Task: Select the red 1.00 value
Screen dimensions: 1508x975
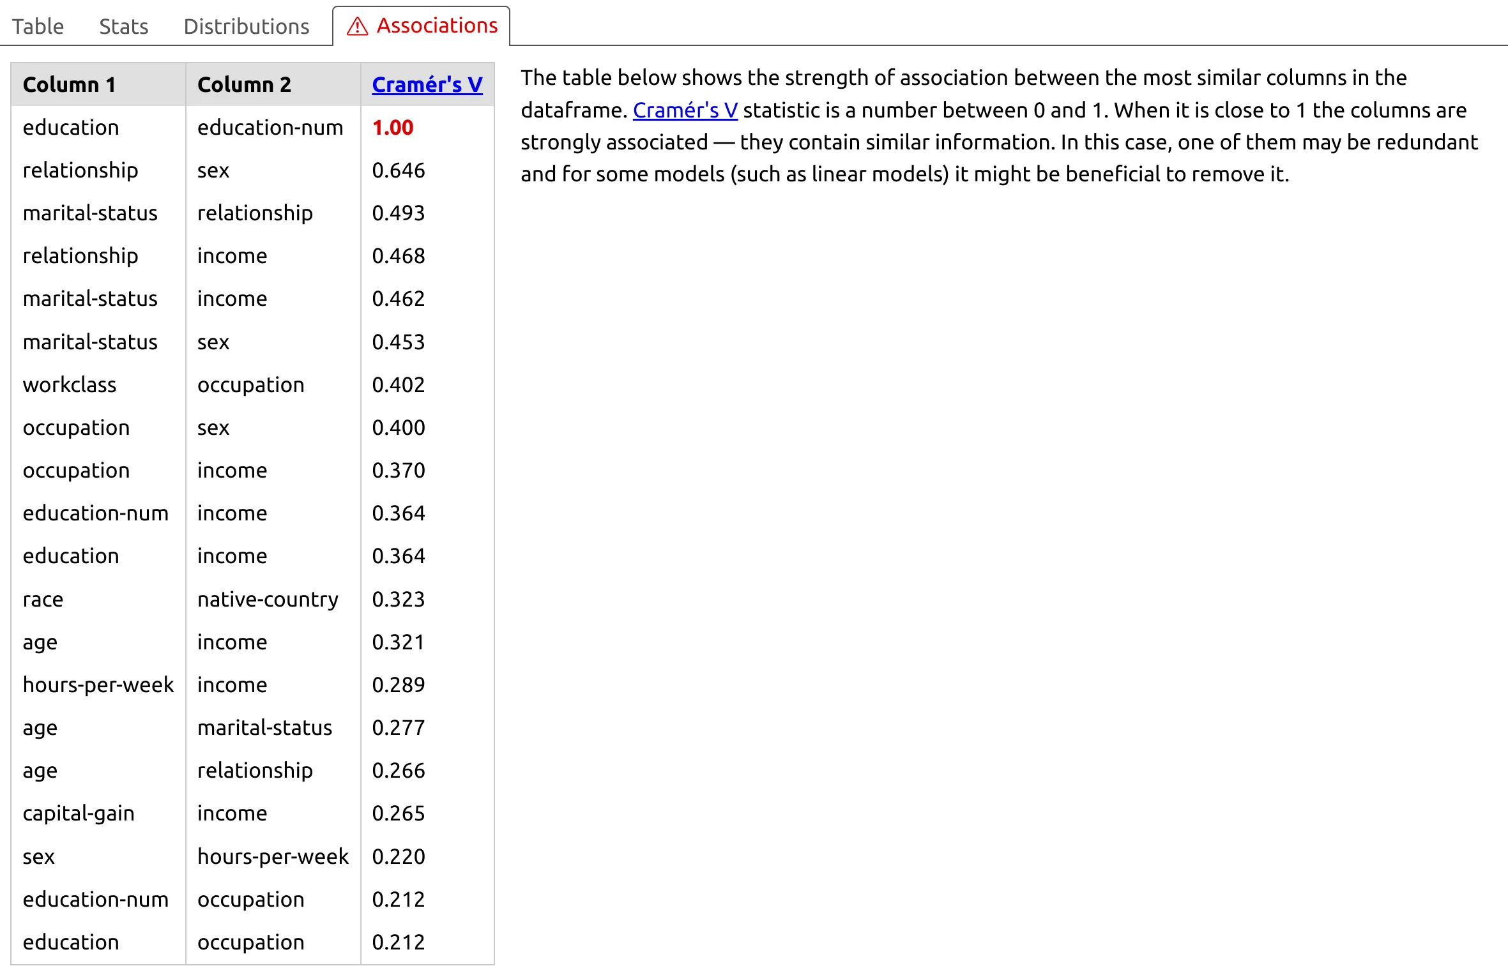Action: (393, 127)
